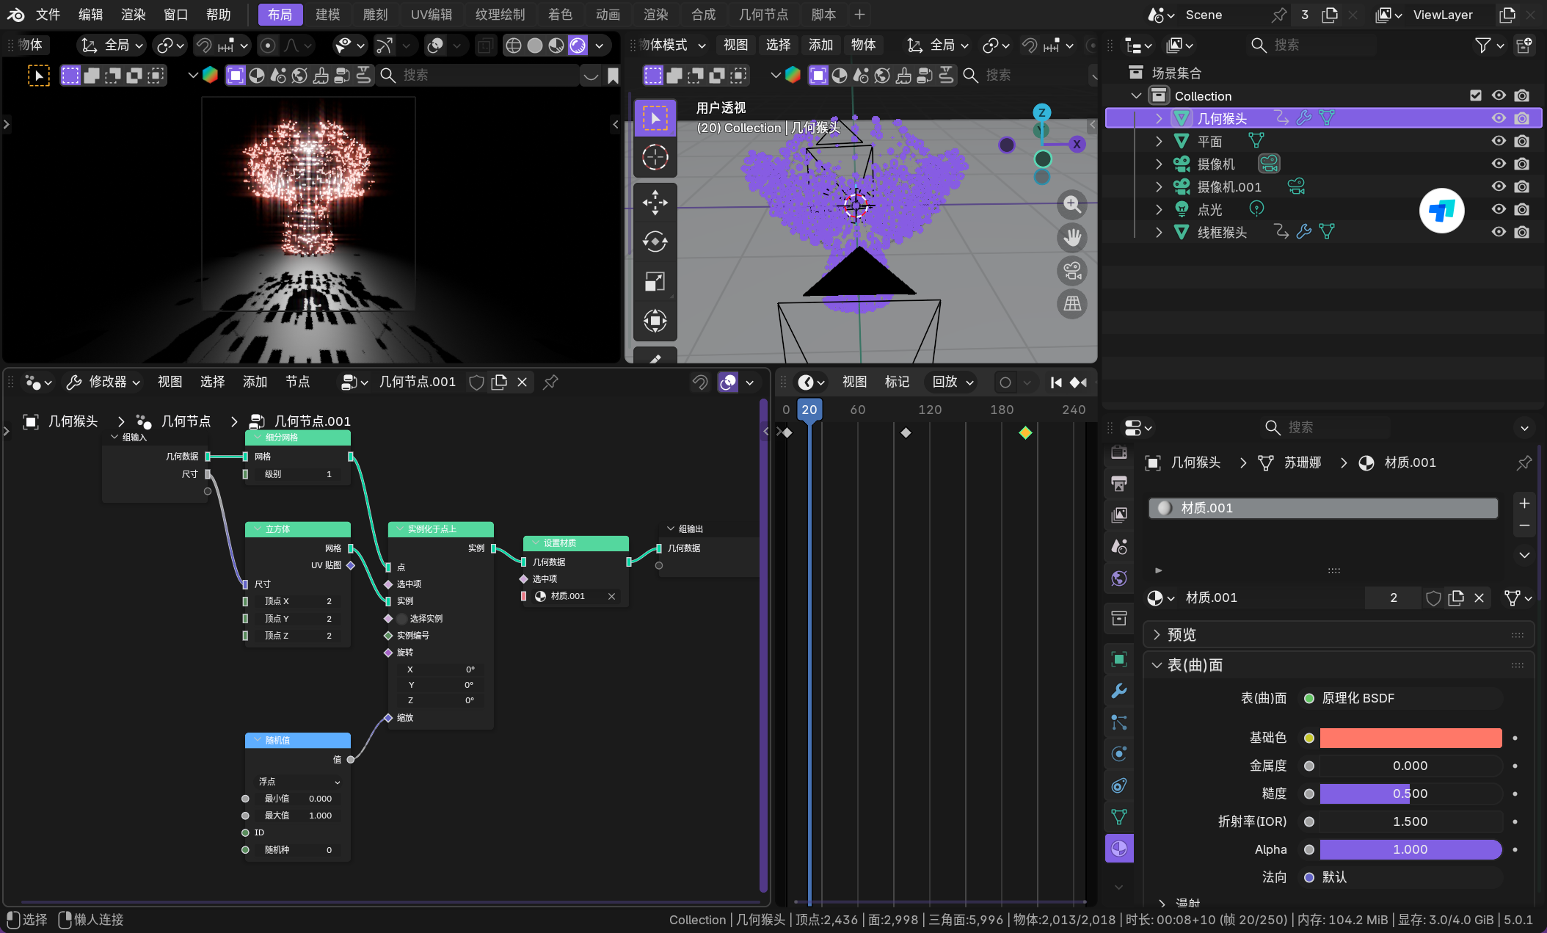The width and height of the screenshot is (1547, 933).
Task: Click the yellow keyframe on timeline
Action: point(1025,432)
